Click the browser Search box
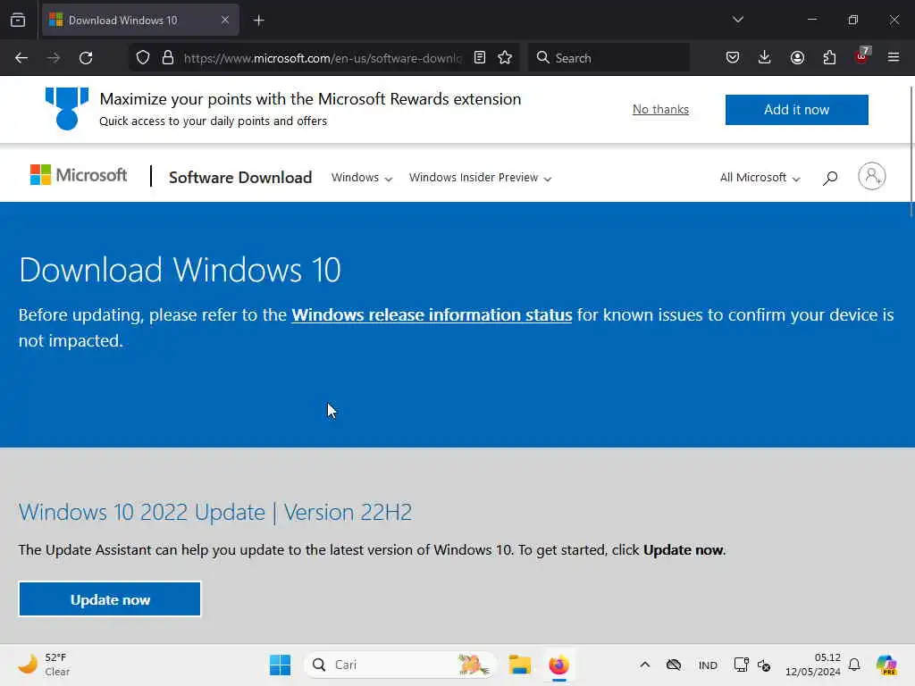 click(609, 58)
